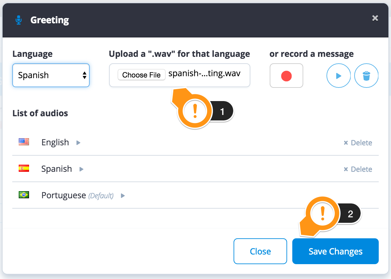This screenshot has width=391, height=279.
Task: Click the selected file name spanish-...ting.wav
Action: tap(204, 74)
